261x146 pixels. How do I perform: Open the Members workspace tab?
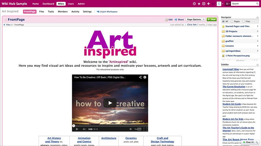[63, 11]
